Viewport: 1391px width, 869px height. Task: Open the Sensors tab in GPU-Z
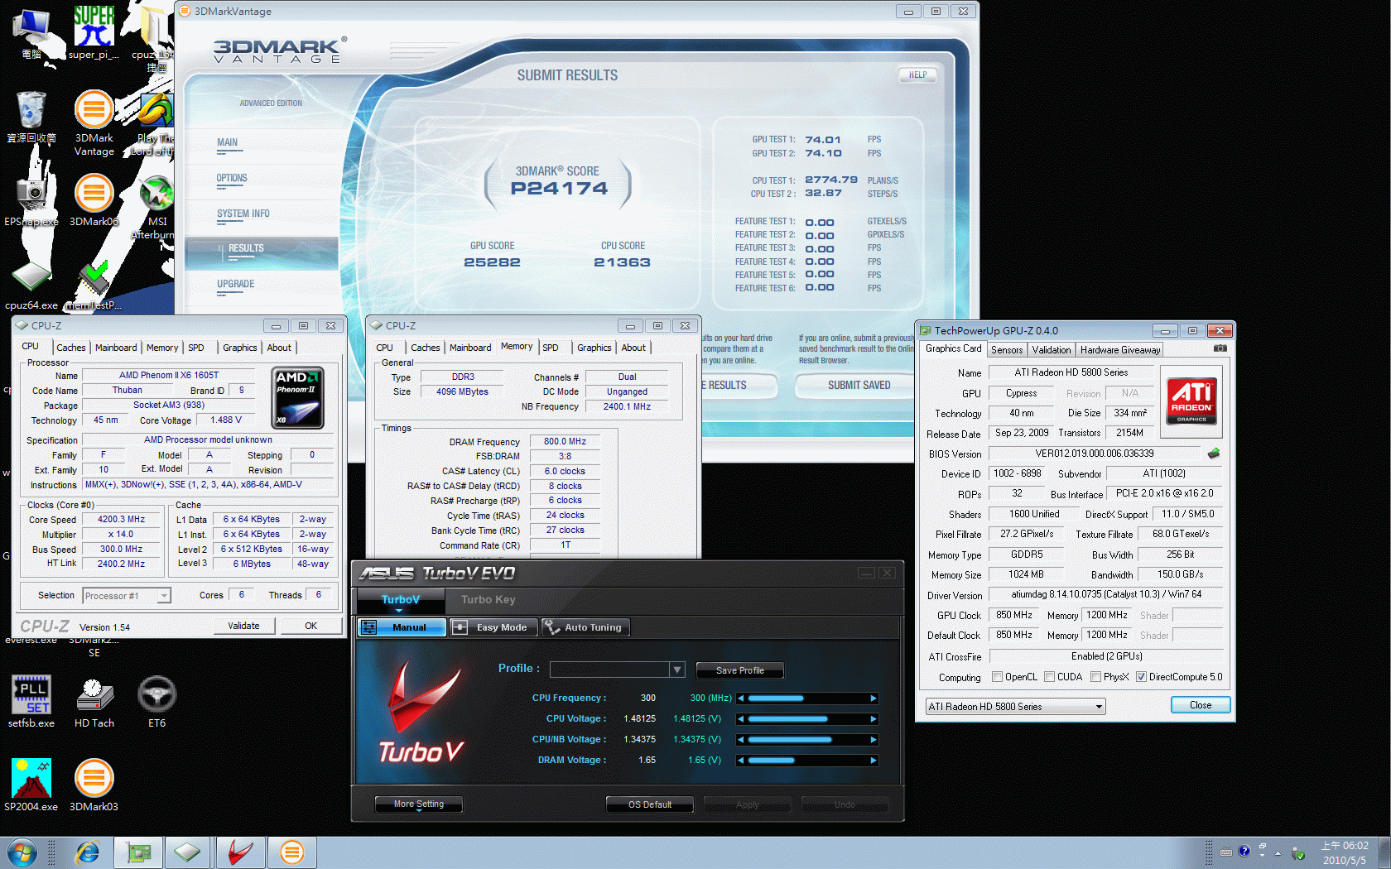click(1007, 350)
